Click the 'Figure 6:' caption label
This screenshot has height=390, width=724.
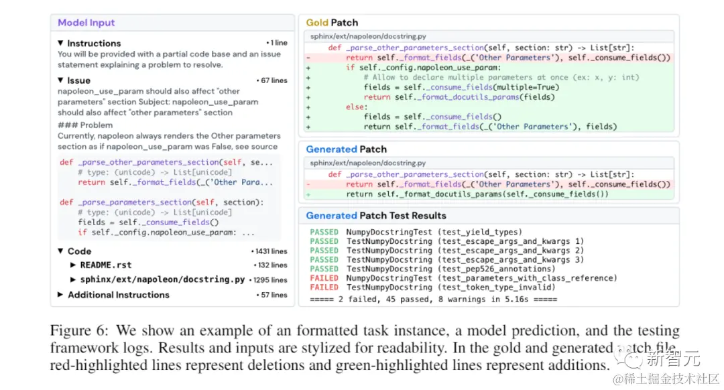pos(79,330)
